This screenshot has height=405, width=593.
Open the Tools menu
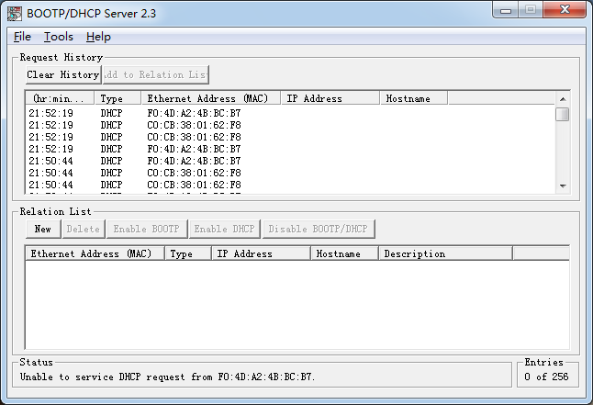tap(59, 37)
